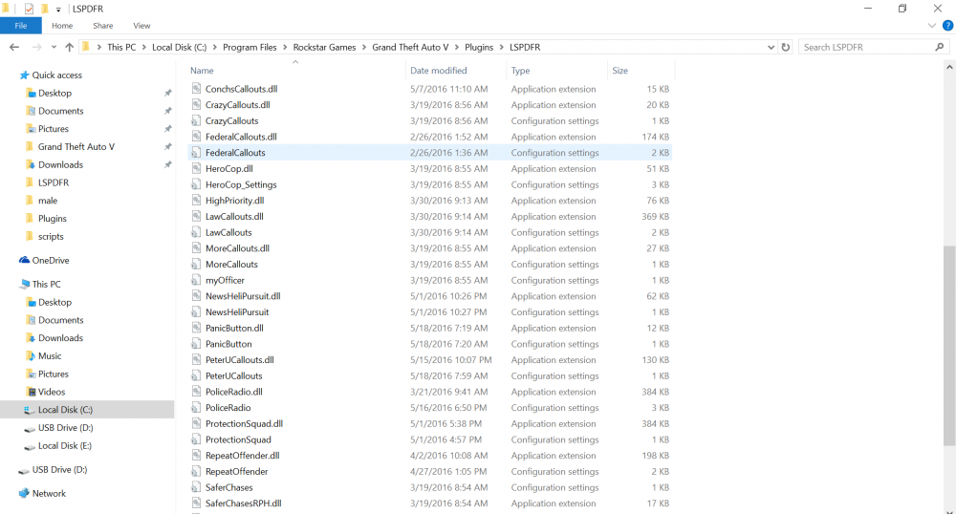Open Videos folder under This PC
This screenshot has width=956, height=514.
[52, 392]
